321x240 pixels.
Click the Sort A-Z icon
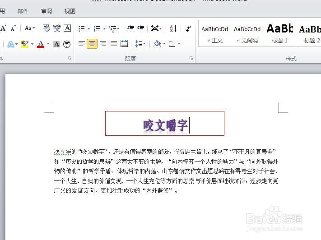click(173, 28)
